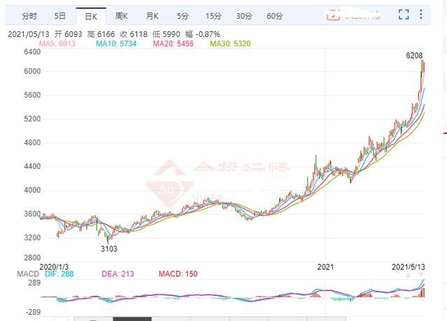Switch to the 周K weekly chart
Screen dimensions: 447x321
point(122,15)
